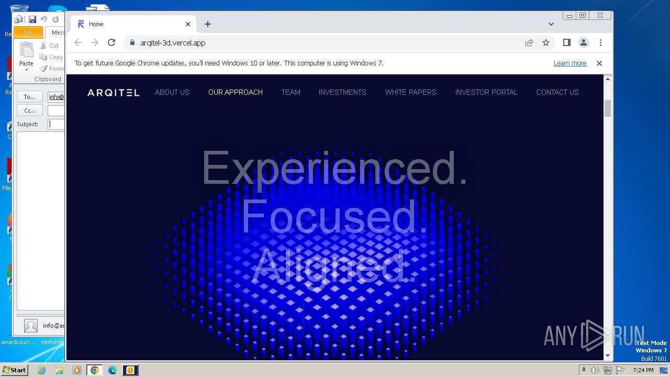Switch to the Outlook Message ribbon tab
Viewport: 670px width, 377px height.
[x=56, y=32]
